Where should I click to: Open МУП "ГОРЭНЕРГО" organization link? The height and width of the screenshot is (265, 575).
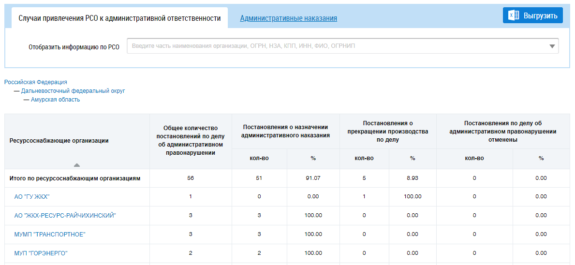click(x=41, y=253)
